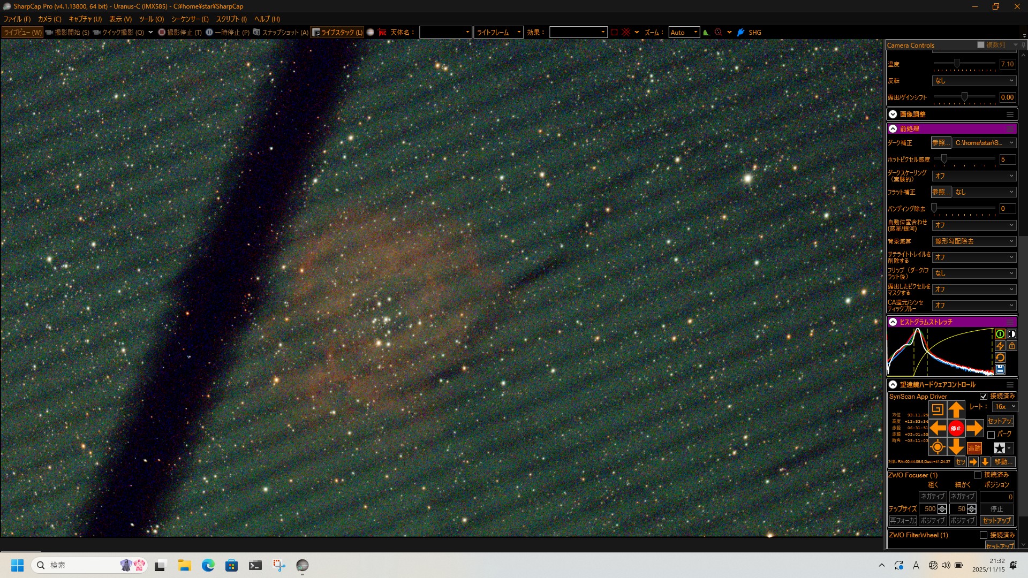This screenshot has width=1028, height=578.
Task: Click the crosshair center target icon
Action: (x=937, y=447)
